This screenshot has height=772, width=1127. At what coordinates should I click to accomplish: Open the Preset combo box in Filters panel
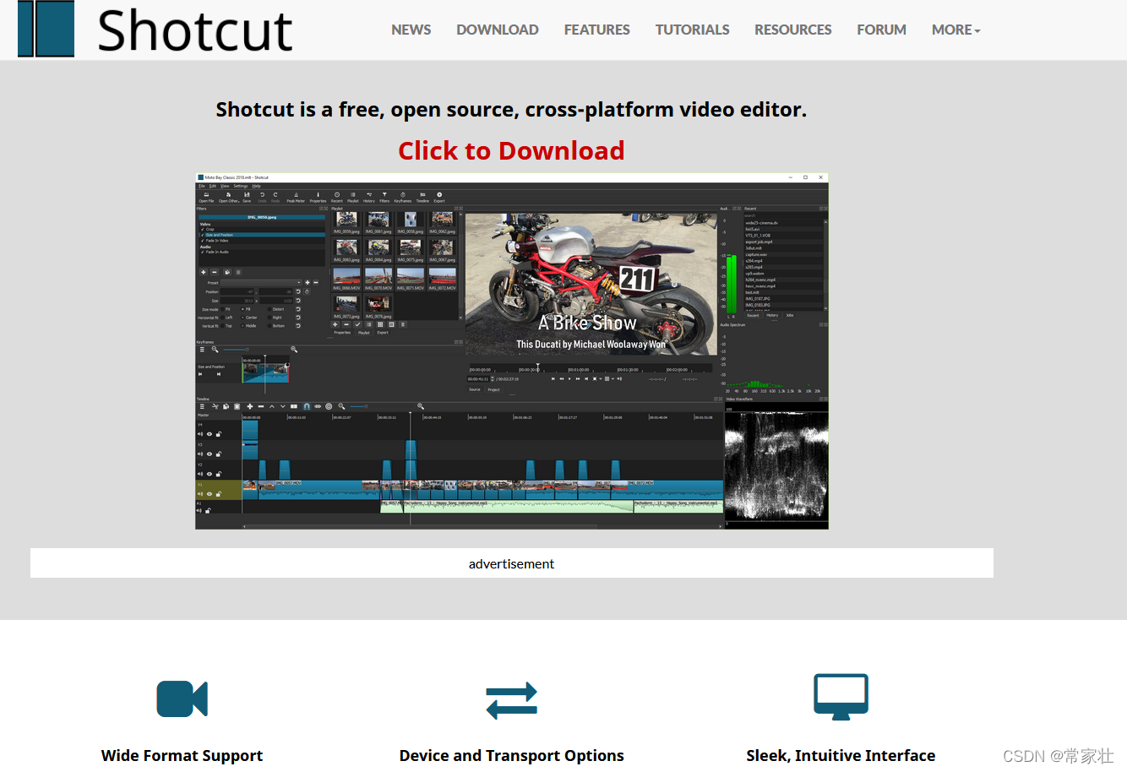[x=261, y=283]
